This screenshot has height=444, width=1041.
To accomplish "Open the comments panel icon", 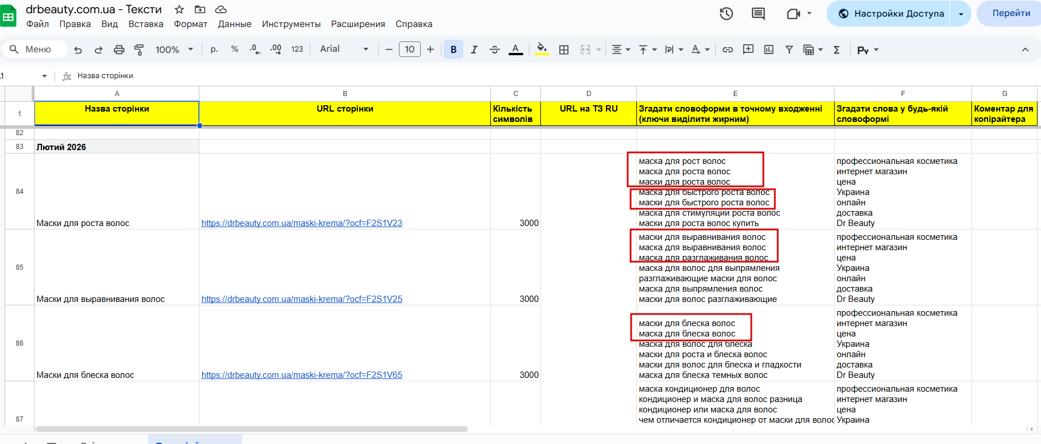I will 758,14.
